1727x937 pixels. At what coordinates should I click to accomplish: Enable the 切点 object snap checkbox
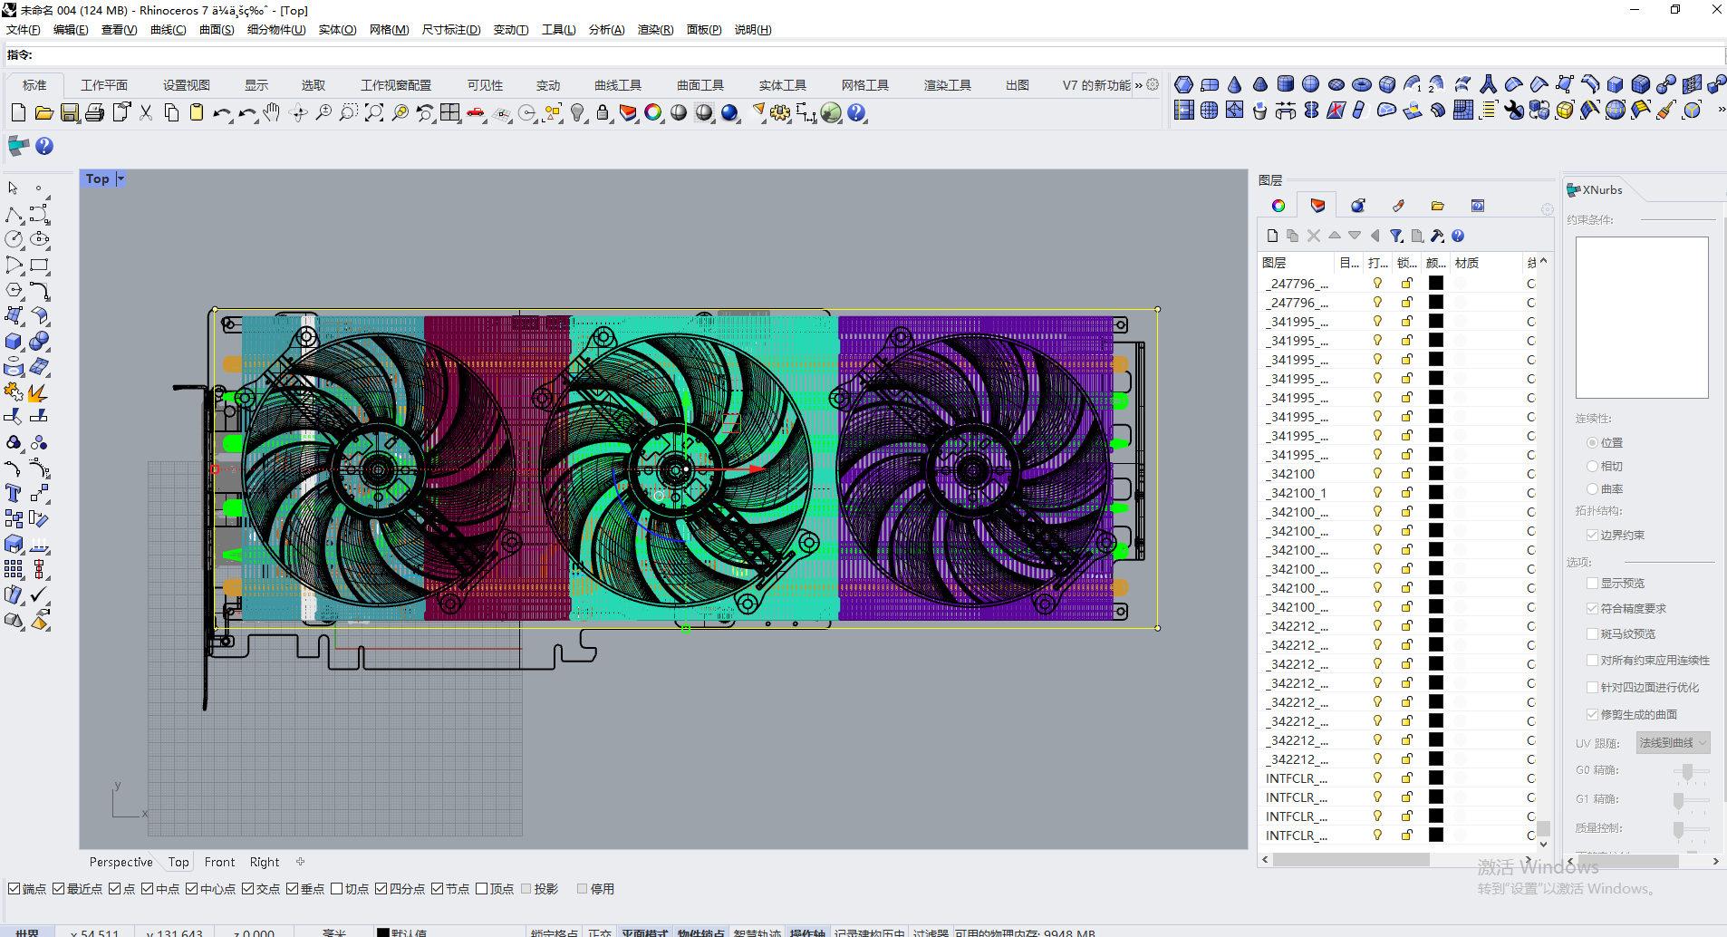click(x=337, y=888)
